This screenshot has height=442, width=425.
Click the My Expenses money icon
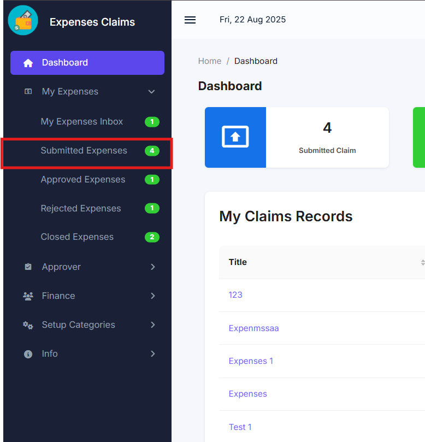pyautogui.click(x=28, y=91)
